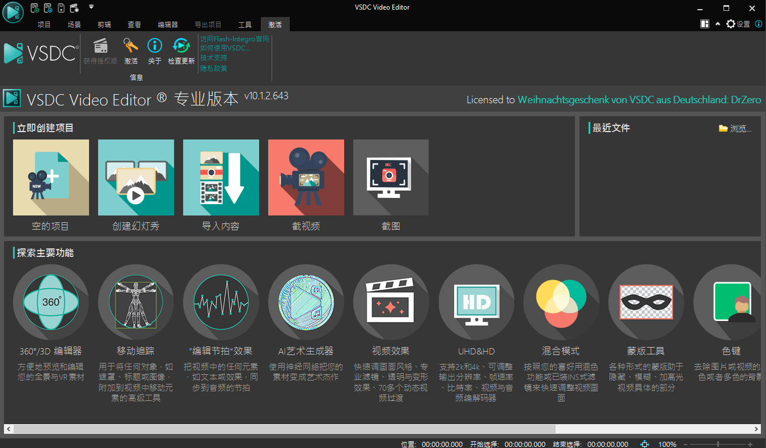766x448 pixels.
Task: Click the 探索主要功能 heading text
Action: tap(45, 253)
